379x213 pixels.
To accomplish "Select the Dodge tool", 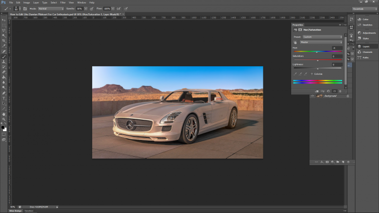I will (3, 87).
